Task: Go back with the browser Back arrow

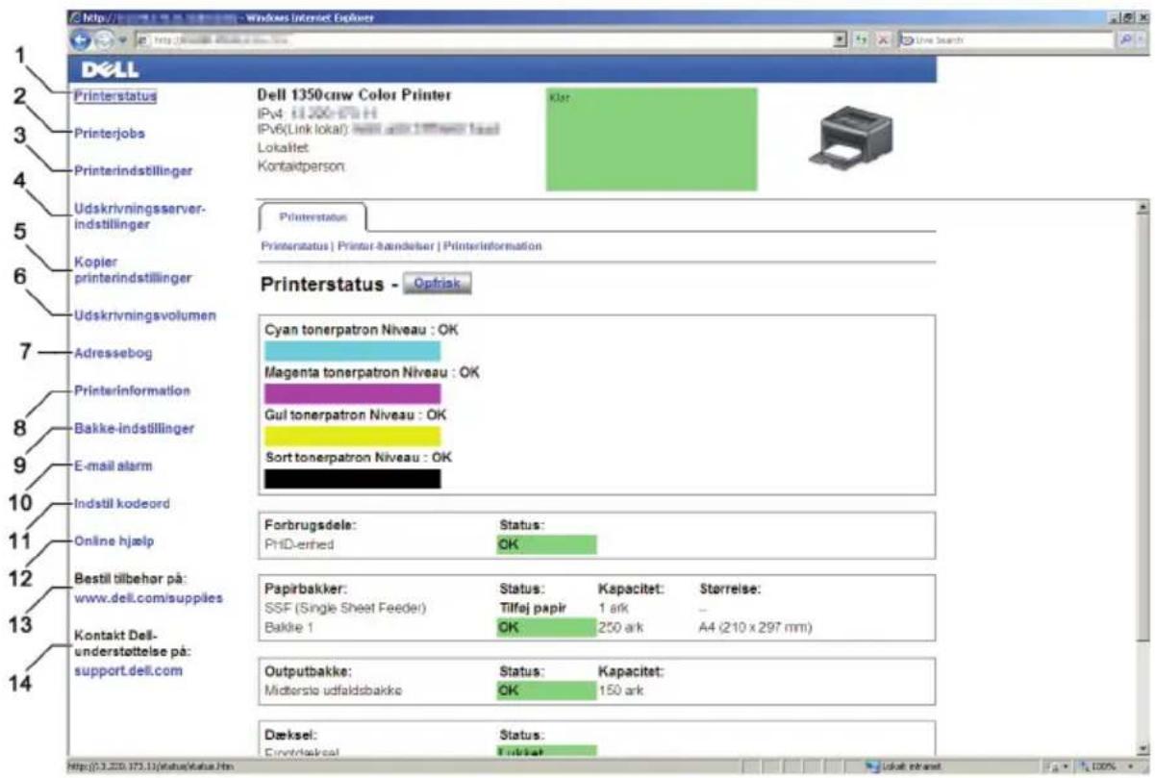Action: tap(79, 41)
